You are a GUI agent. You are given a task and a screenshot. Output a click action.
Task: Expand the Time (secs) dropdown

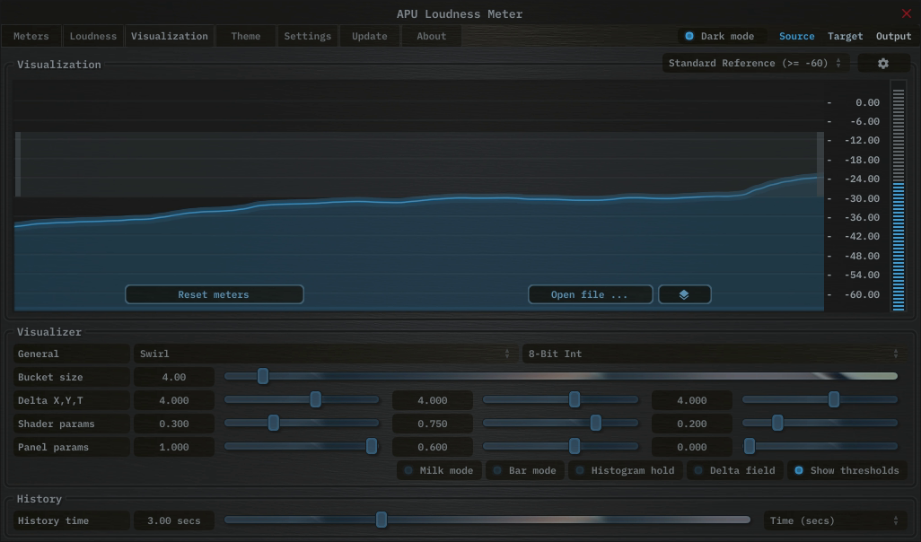coord(834,520)
